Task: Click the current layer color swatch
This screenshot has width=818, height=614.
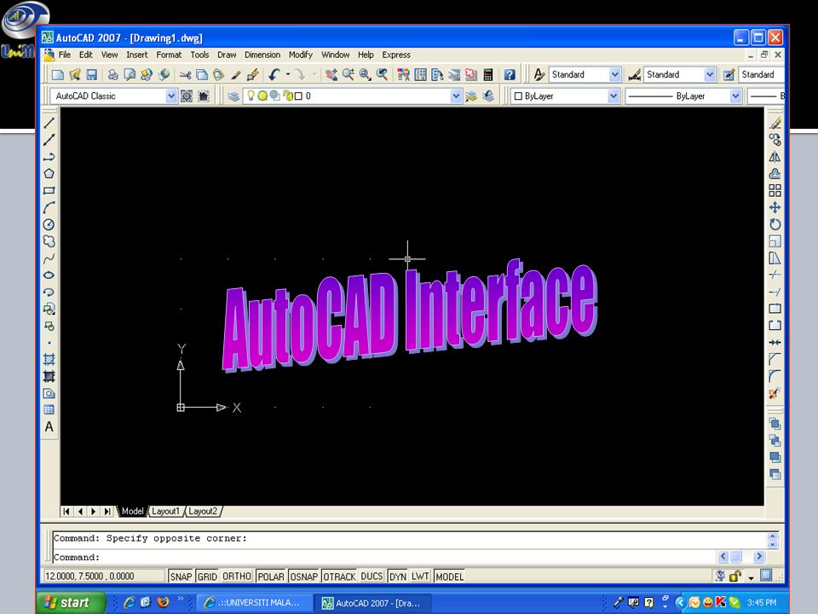Action: pyautogui.click(x=298, y=96)
